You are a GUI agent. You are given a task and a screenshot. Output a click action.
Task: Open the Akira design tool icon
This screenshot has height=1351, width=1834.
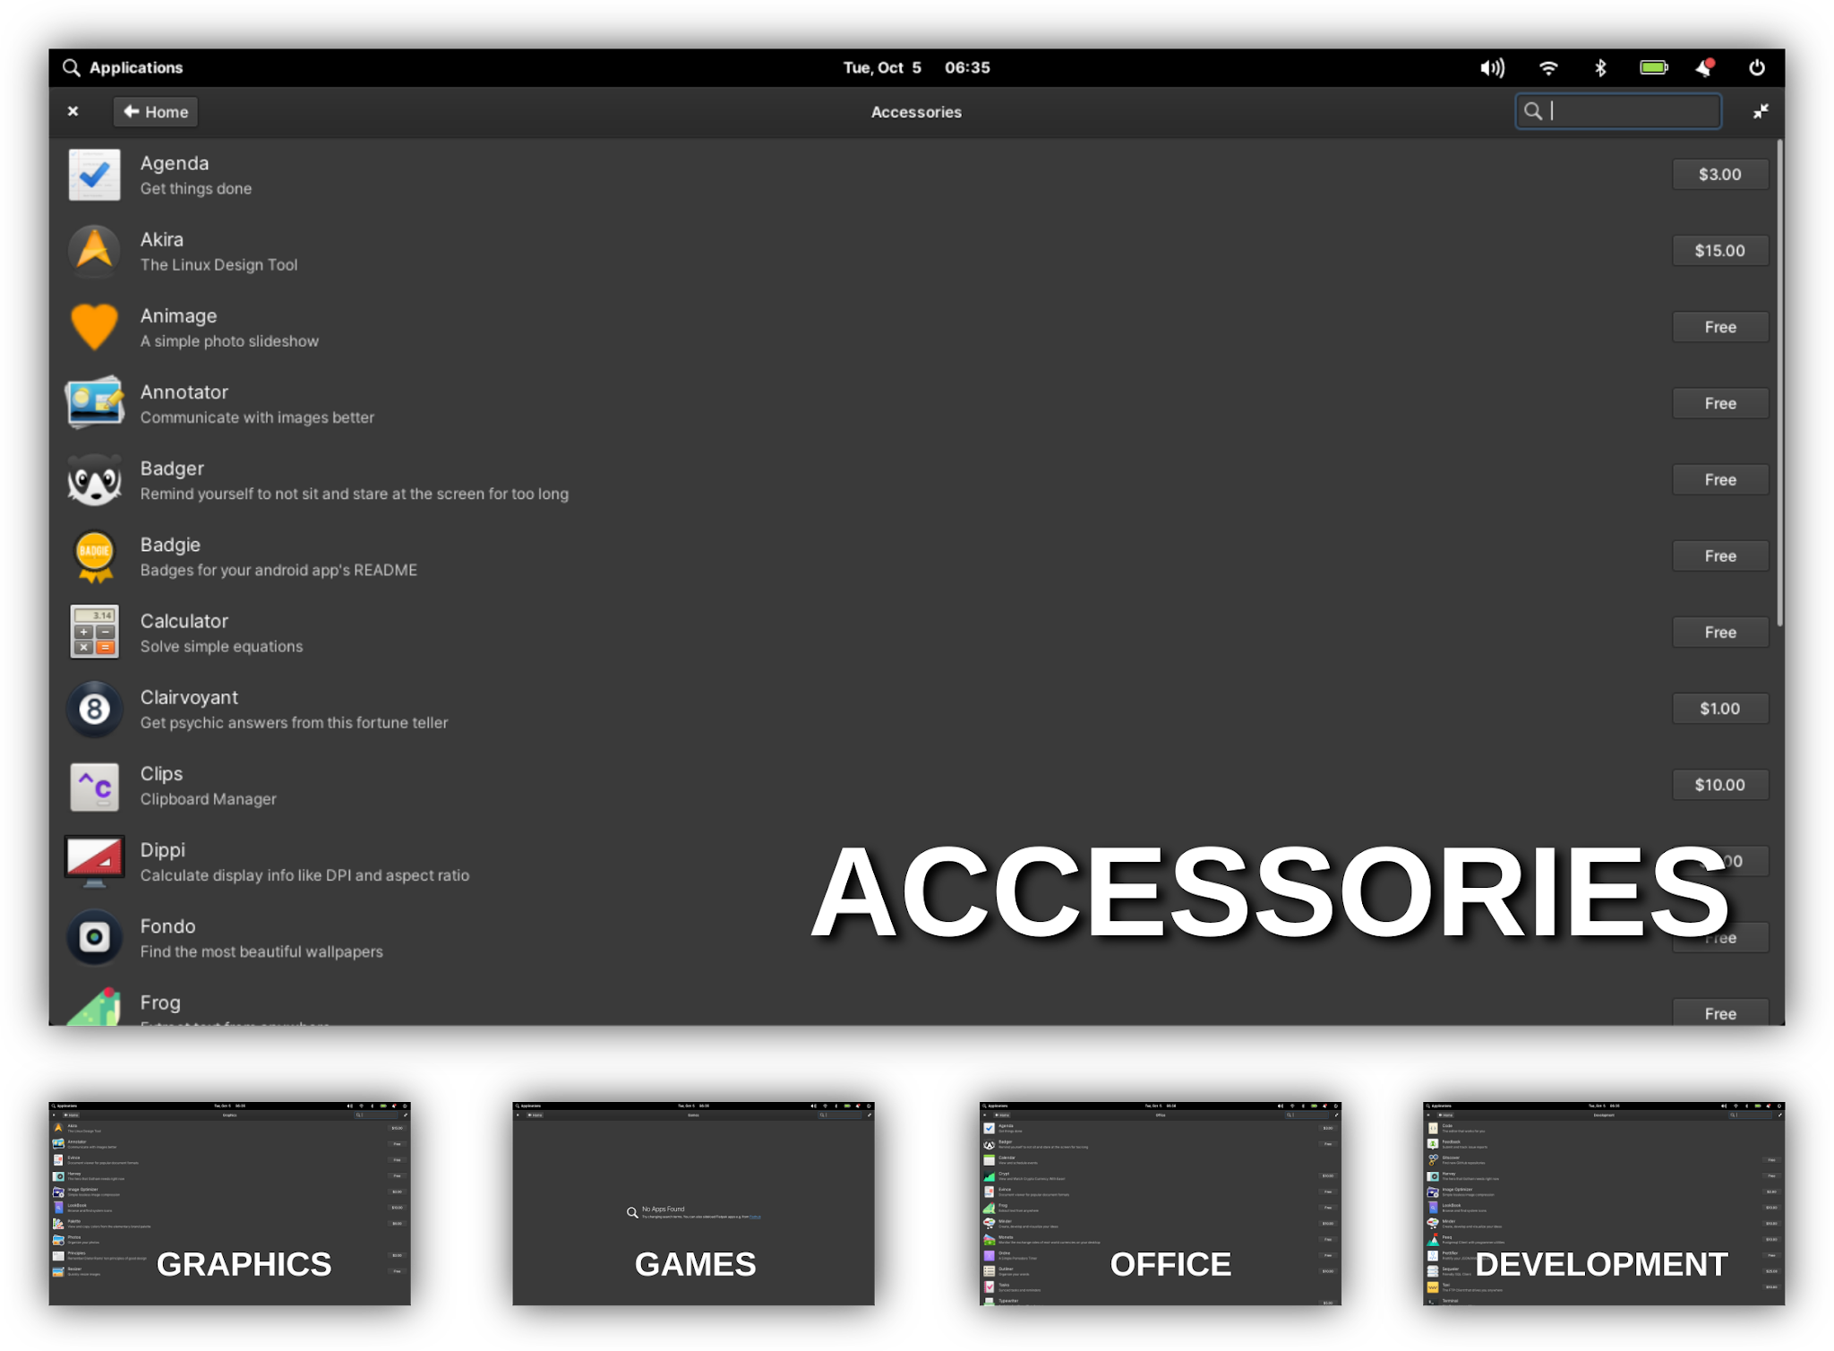(94, 251)
